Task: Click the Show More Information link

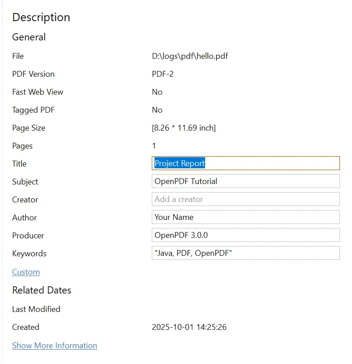Action: click(x=55, y=346)
